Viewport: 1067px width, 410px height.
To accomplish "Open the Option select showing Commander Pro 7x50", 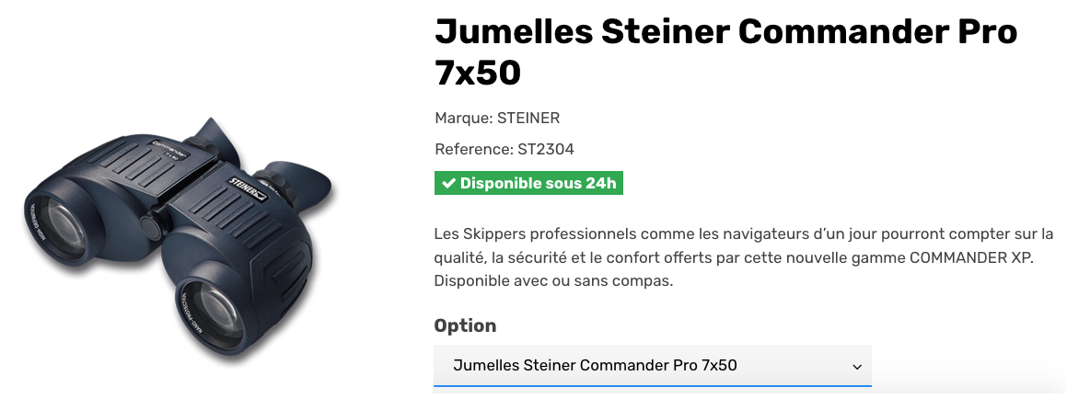I will tap(652, 366).
